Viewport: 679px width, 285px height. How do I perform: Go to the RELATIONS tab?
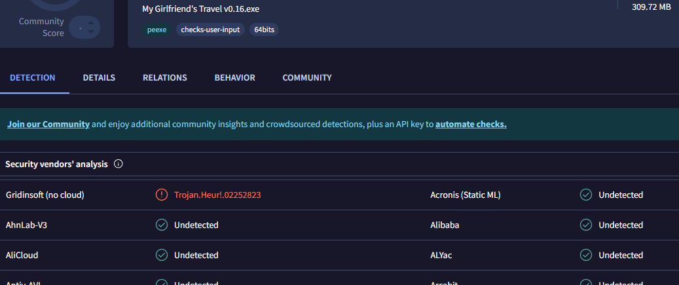click(x=165, y=77)
